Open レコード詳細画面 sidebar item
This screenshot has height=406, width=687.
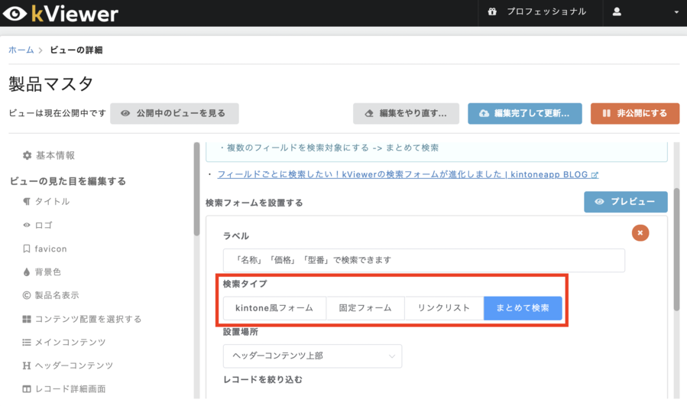point(70,388)
